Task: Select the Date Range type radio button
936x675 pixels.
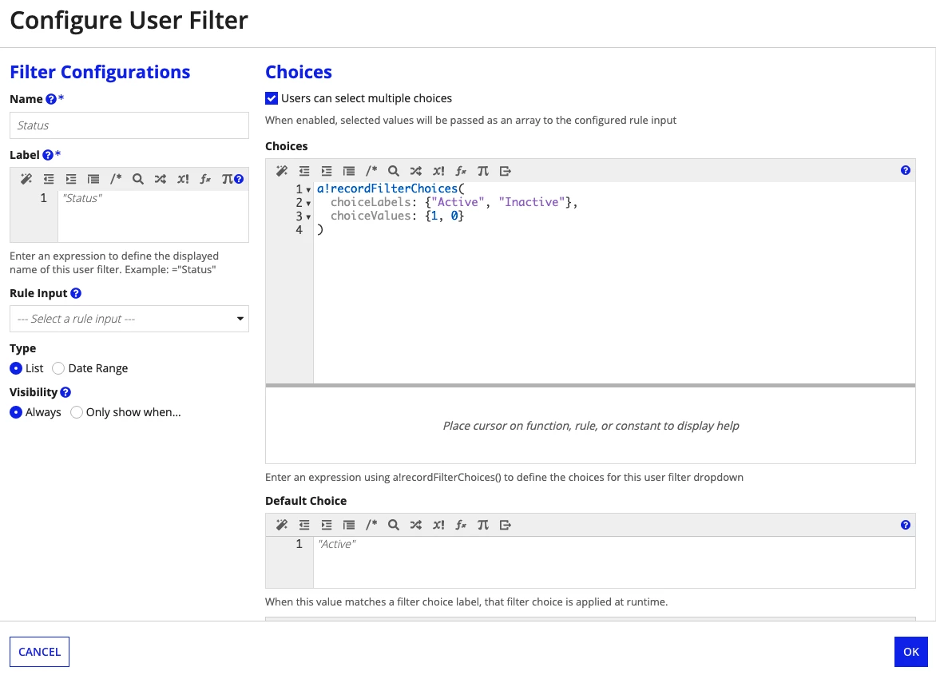Action: tap(58, 368)
